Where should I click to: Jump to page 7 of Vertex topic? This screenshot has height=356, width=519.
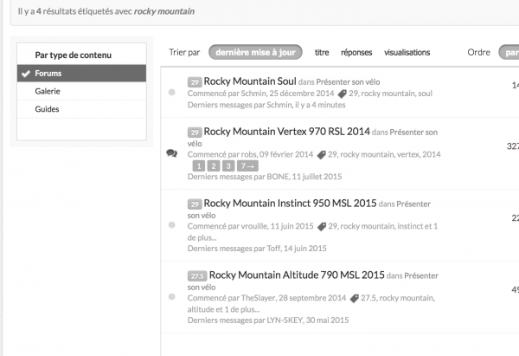click(x=247, y=165)
